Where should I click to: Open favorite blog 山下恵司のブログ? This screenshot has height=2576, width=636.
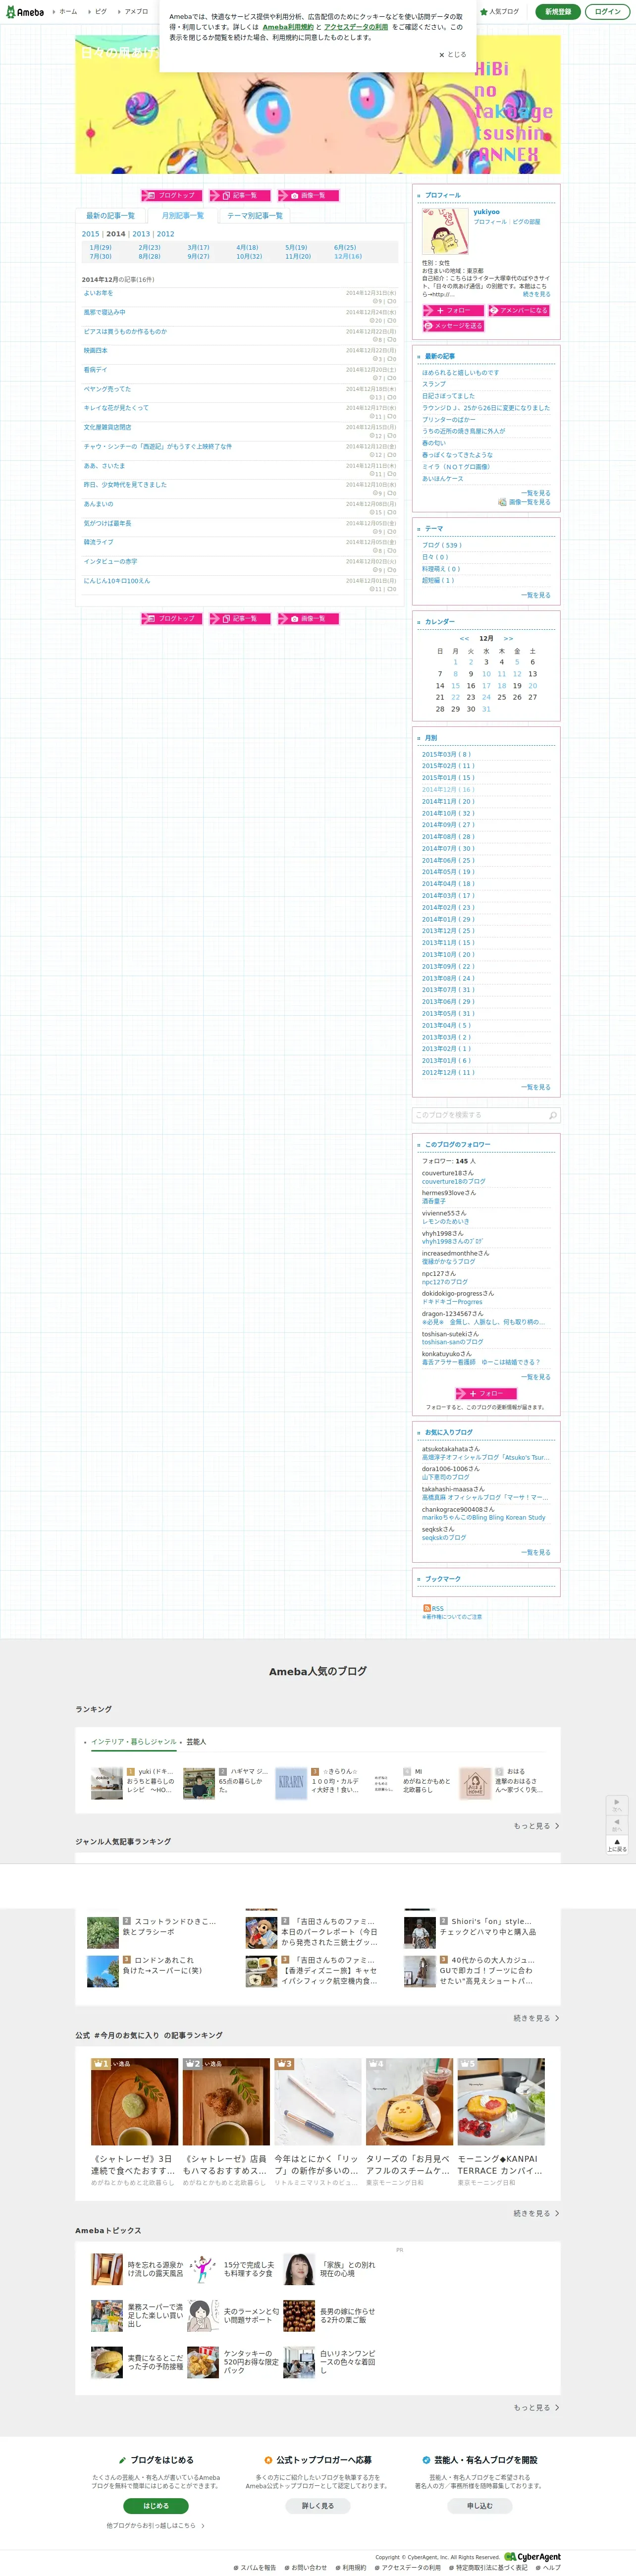(445, 1477)
